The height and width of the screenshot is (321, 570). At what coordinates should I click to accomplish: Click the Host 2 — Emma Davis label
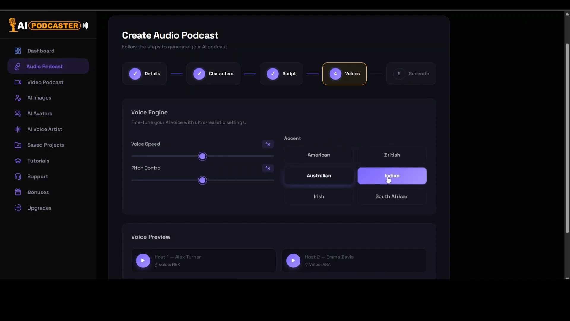pos(329,257)
